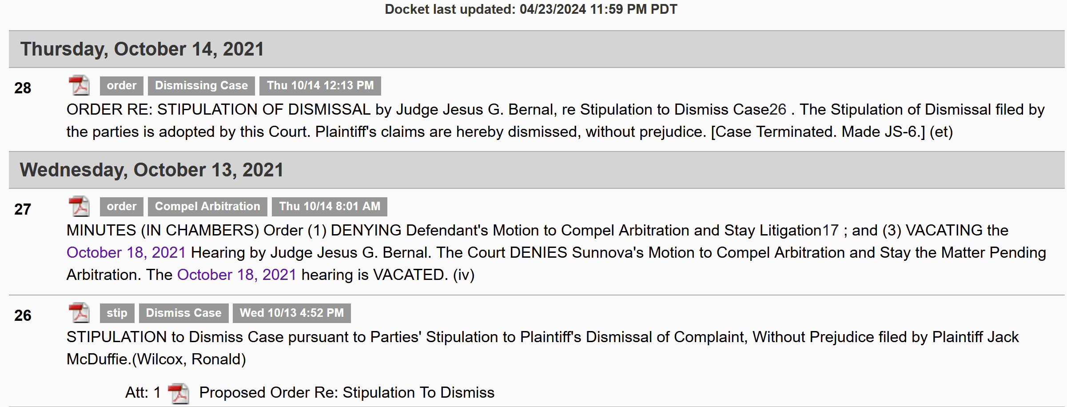Click the 'Thursday, October 14, 2021' date header
1067x407 pixels.
coord(142,49)
